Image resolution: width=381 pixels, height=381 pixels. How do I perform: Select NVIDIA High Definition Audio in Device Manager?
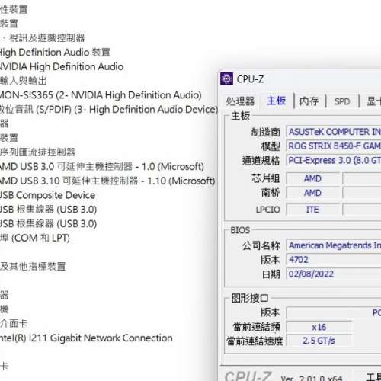click(x=62, y=66)
